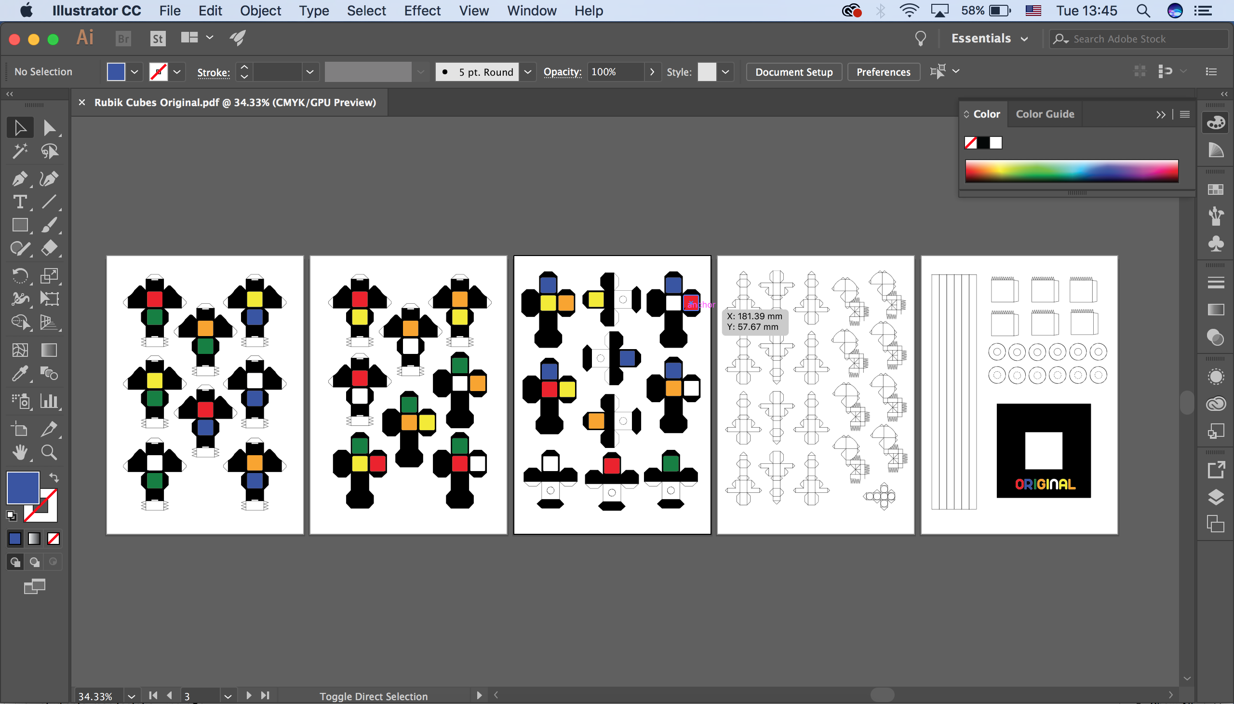Select the Type tool

point(19,202)
